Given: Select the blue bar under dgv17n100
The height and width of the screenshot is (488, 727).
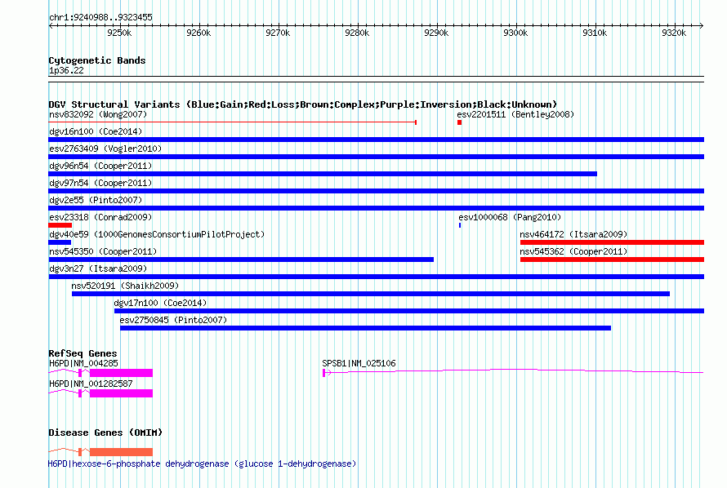Looking at the screenshot, I should [409, 311].
